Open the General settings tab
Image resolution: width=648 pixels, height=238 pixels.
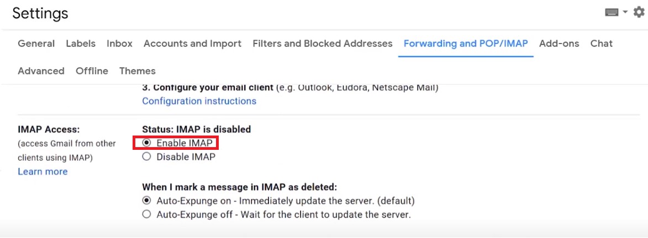[36, 44]
